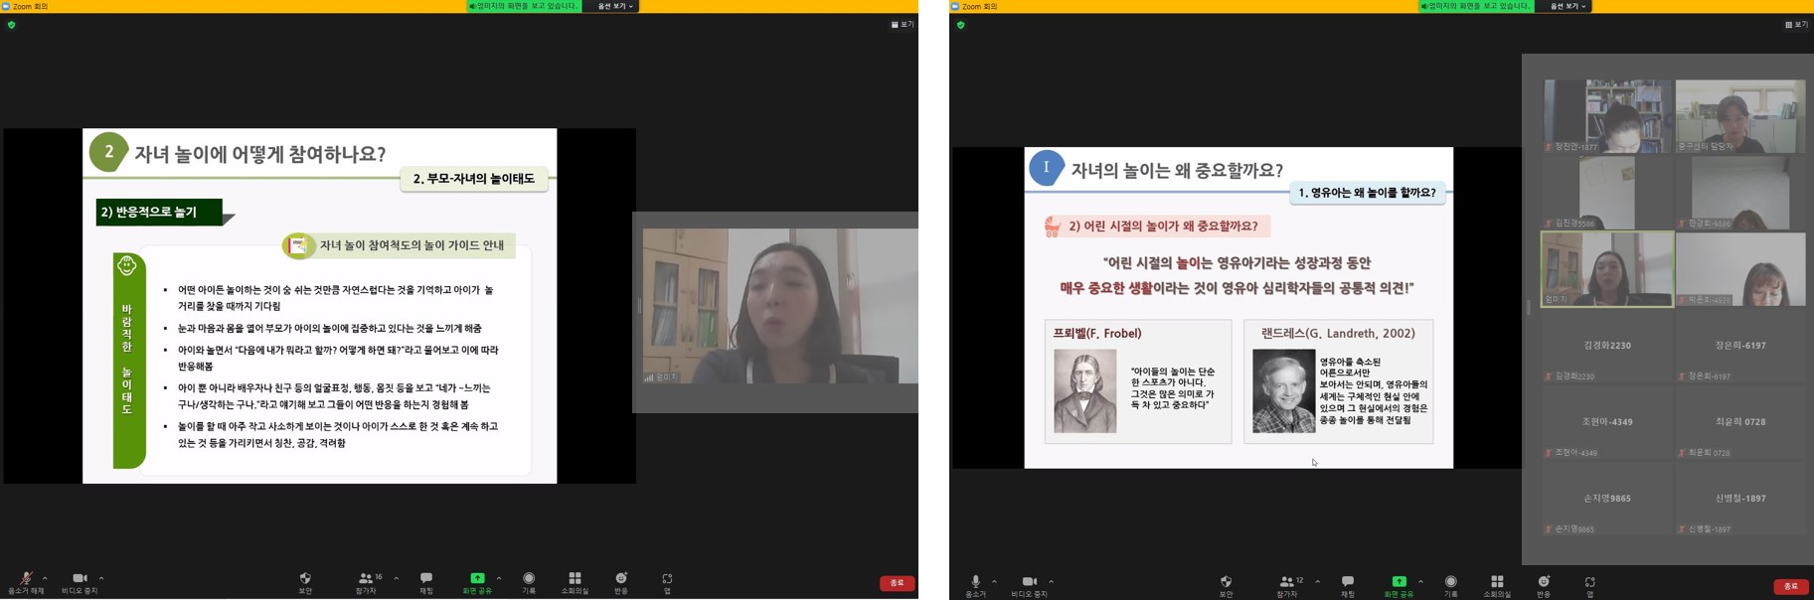
Task: Mute the mic in the gallery-view meeting window
Action: tap(975, 582)
